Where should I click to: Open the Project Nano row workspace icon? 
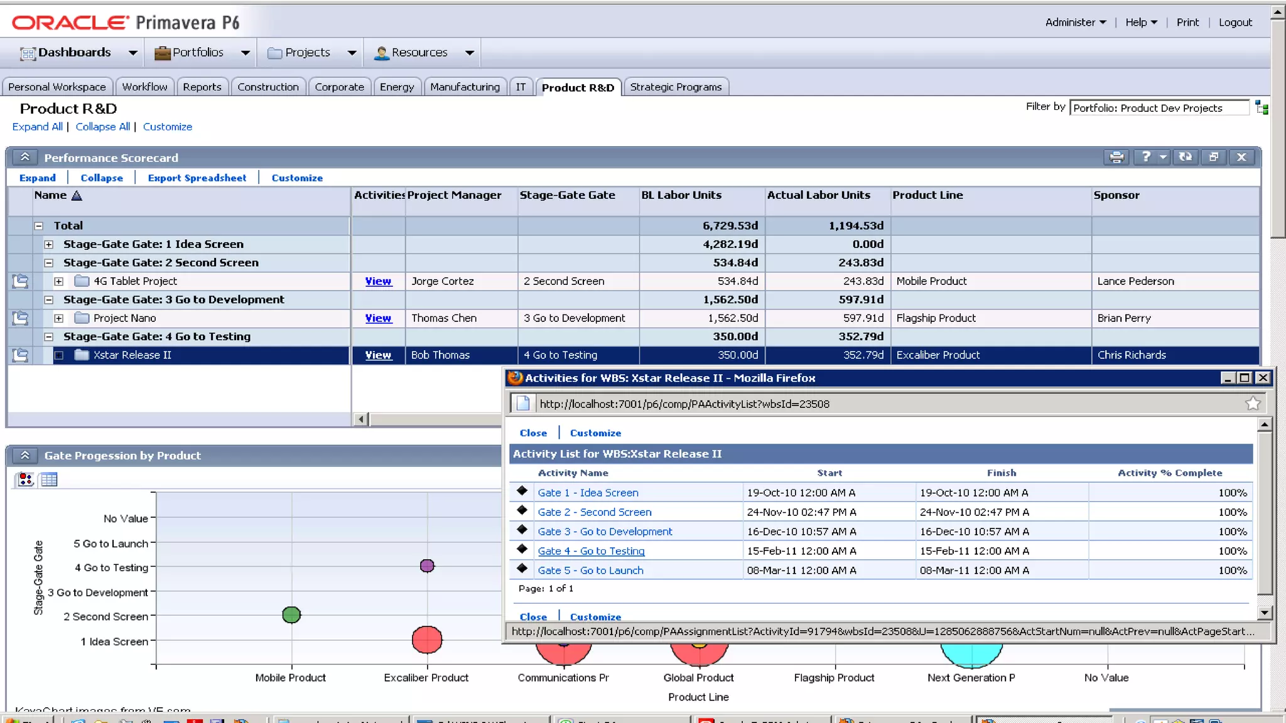[20, 318]
